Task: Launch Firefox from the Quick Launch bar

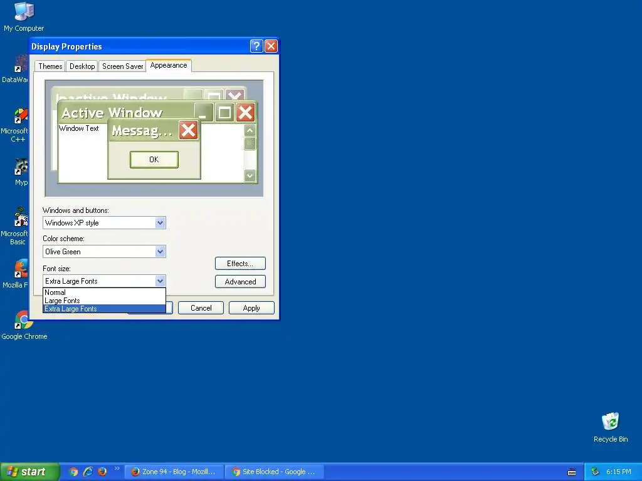Action: [102, 472]
